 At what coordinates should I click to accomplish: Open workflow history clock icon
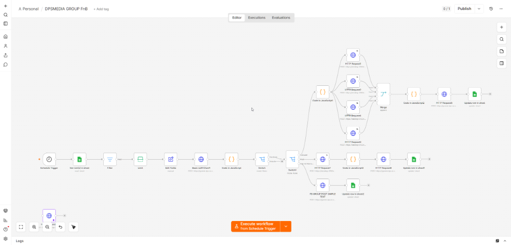(x=491, y=9)
